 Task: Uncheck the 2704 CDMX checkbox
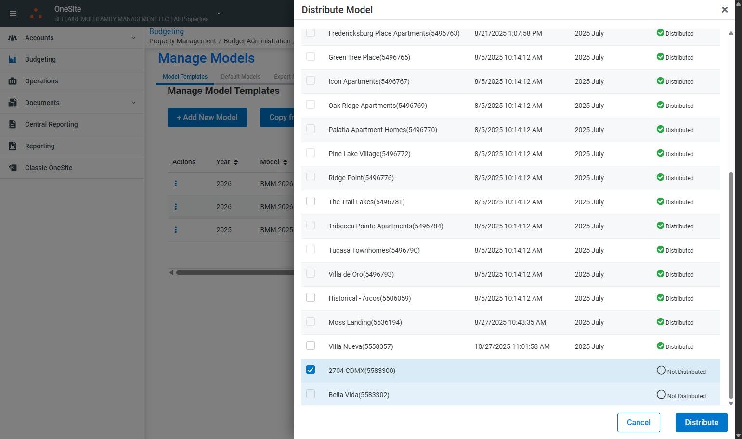pos(311,370)
